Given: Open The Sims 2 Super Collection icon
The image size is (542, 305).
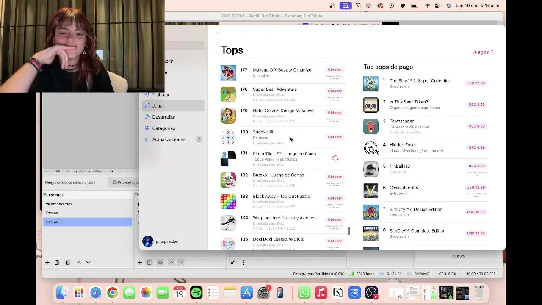Looking at the screenshot, I should (371, 83).
